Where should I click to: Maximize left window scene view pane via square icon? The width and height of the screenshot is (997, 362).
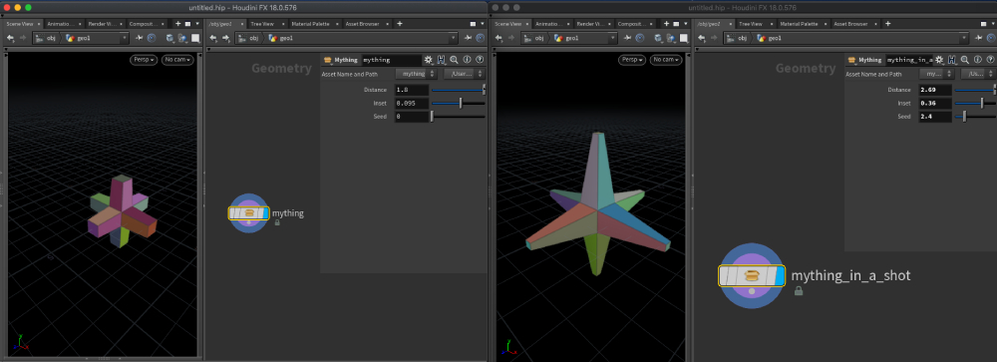(187, 24)
